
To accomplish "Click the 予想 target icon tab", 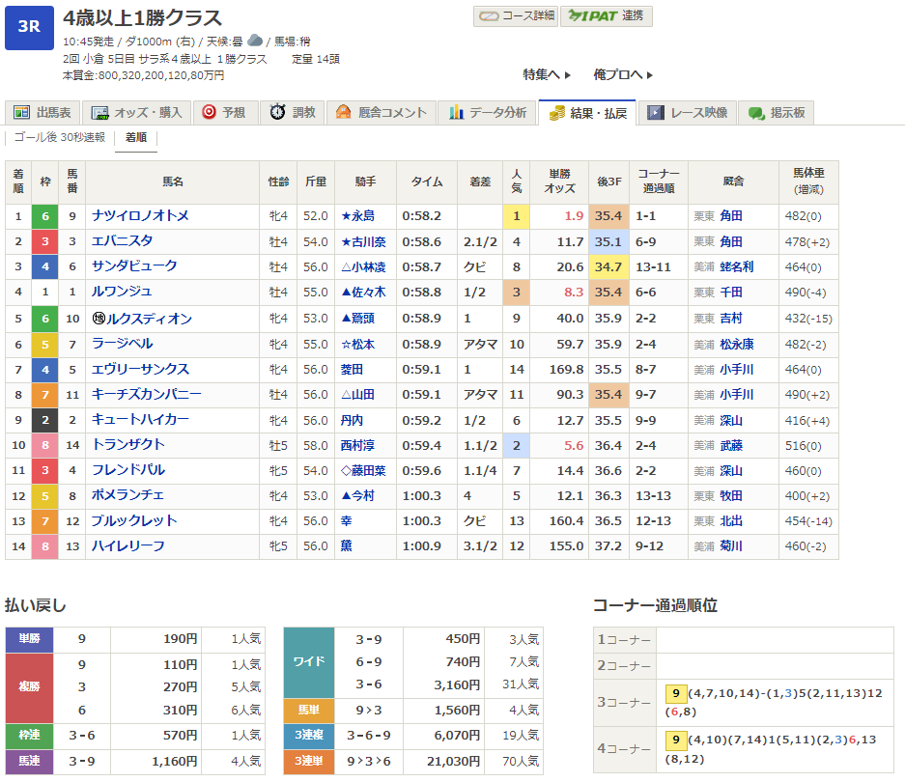I will 223,113.
